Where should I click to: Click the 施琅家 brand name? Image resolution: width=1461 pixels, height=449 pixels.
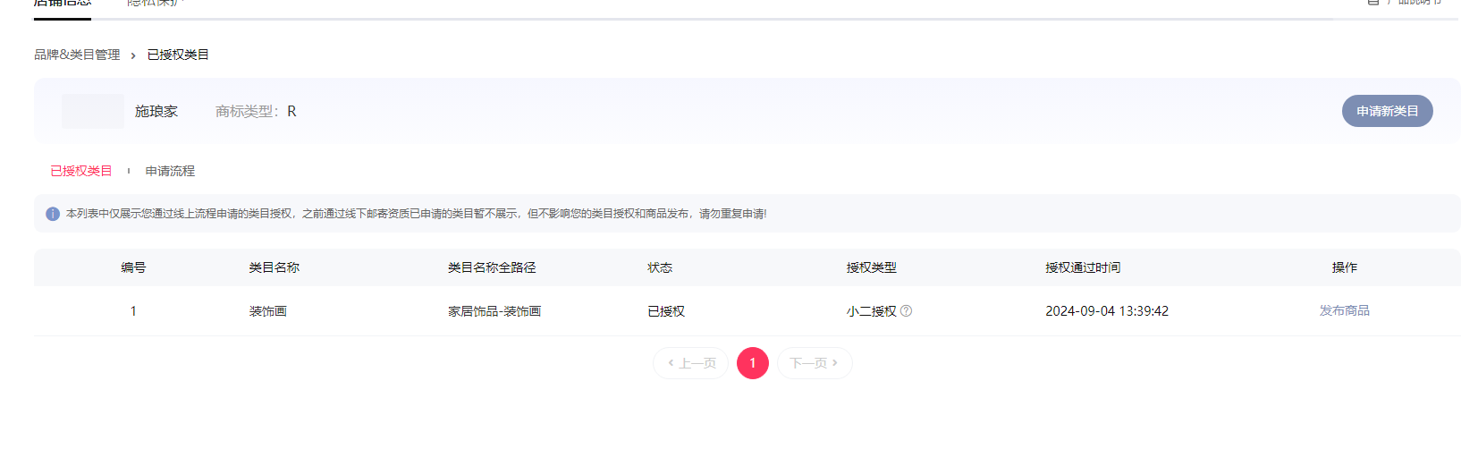(156, 111)
